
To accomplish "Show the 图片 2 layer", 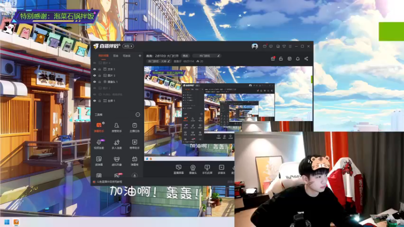I will point(94,88).
